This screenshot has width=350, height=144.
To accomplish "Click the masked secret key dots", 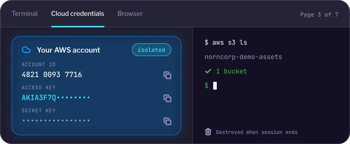I will [x=56, y=121].
